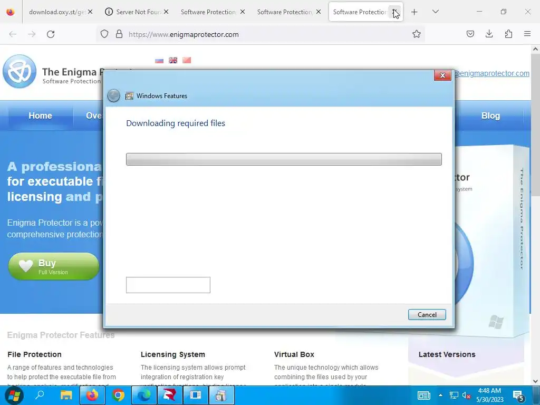This screenshot has height=405, width=540.
Task: Open File Explorer from the taskbar
Action: (66, 395)
